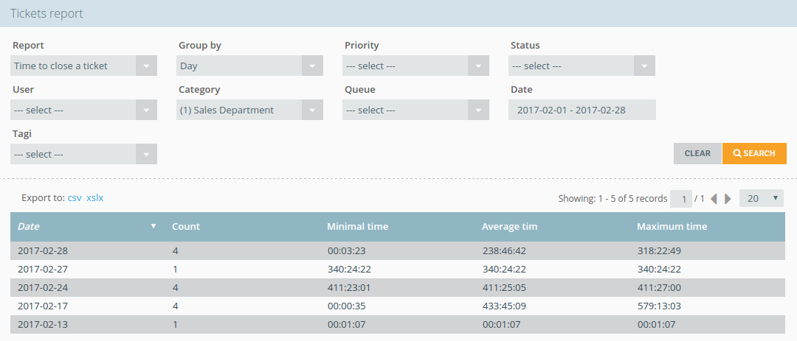
Task: Export the report to xslx
Action: tap(95, 198)
